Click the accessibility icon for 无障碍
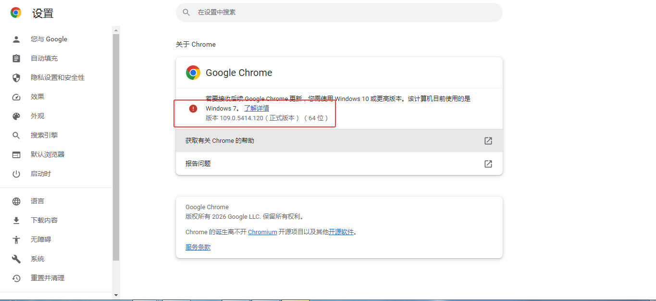Image resolution: width=656 pixels, height=301 pixels. point(16,240)
